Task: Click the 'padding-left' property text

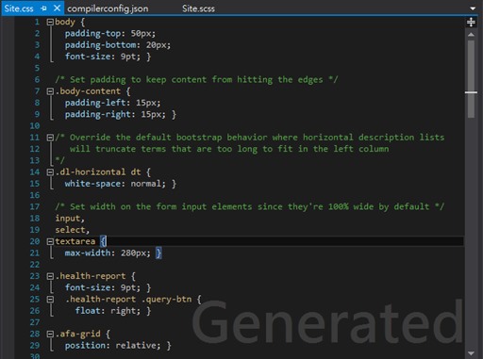Action: 95,103
